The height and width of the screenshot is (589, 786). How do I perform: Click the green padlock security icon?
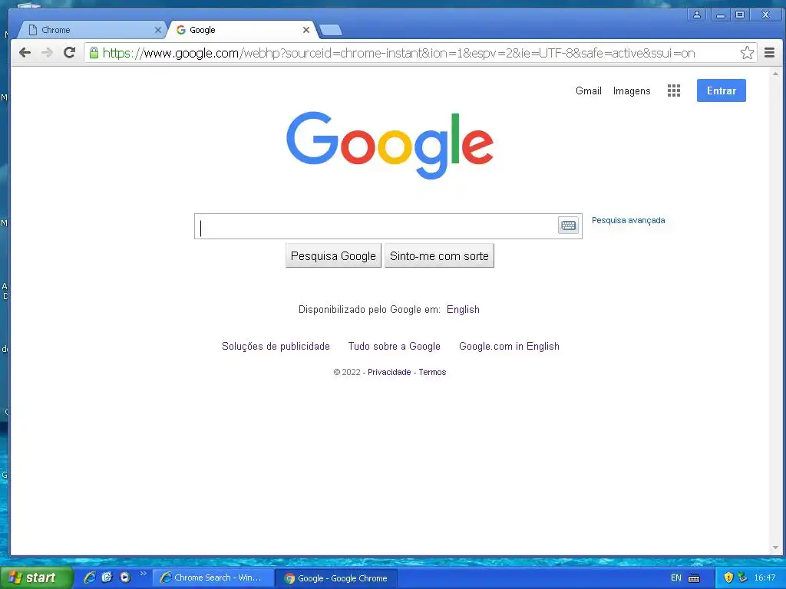click(94, 52)
